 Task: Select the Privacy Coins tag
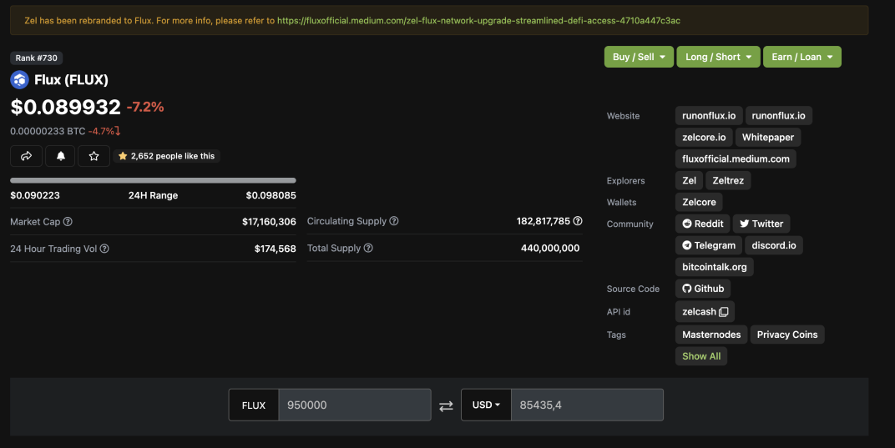(787, 335)
